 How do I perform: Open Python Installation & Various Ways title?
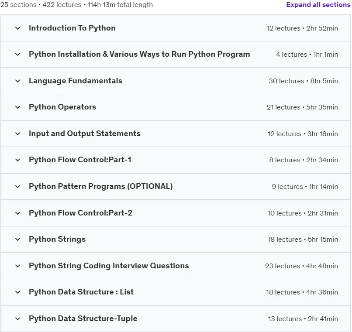pos(139,54)
